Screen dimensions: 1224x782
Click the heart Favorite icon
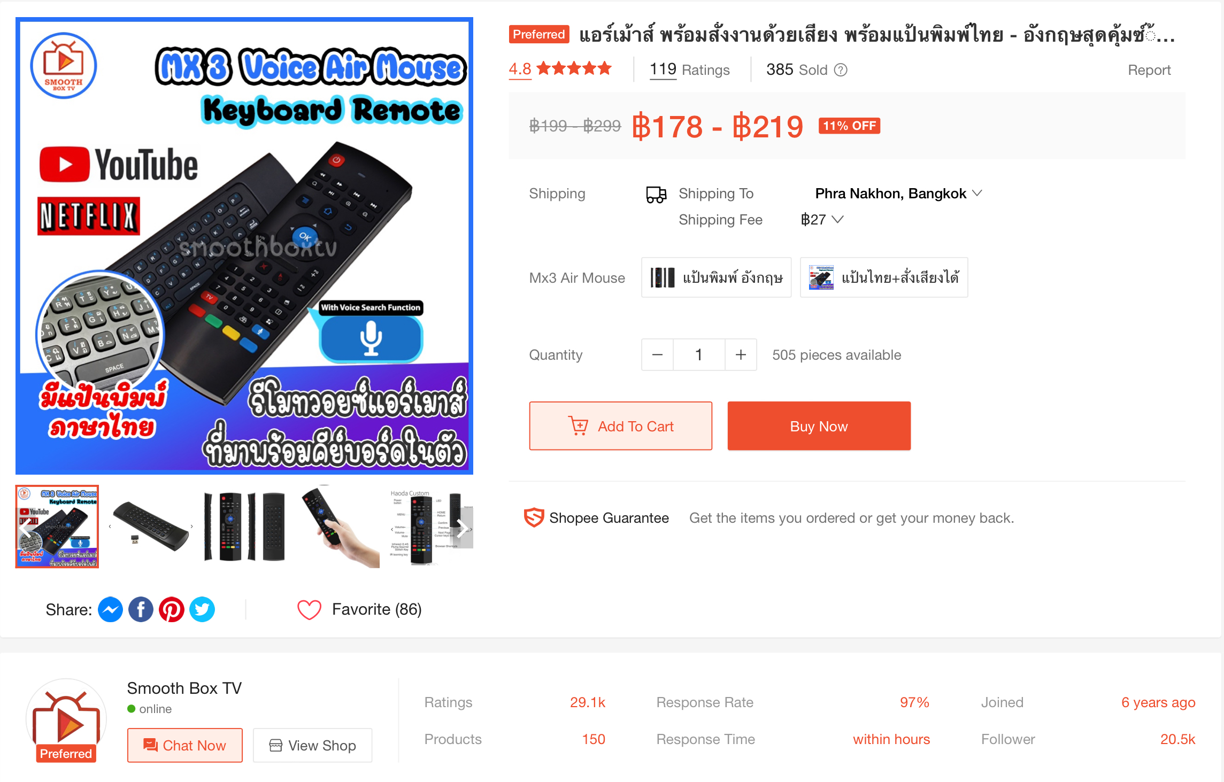309,609
